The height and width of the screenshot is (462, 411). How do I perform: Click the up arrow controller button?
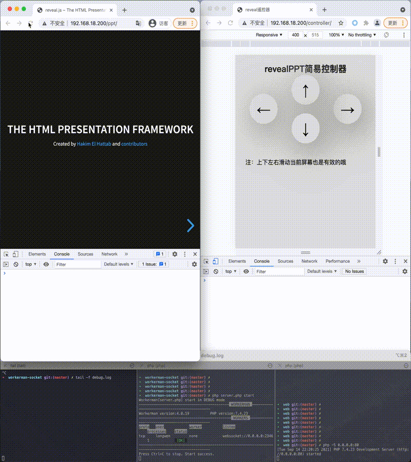pos(306,90)
